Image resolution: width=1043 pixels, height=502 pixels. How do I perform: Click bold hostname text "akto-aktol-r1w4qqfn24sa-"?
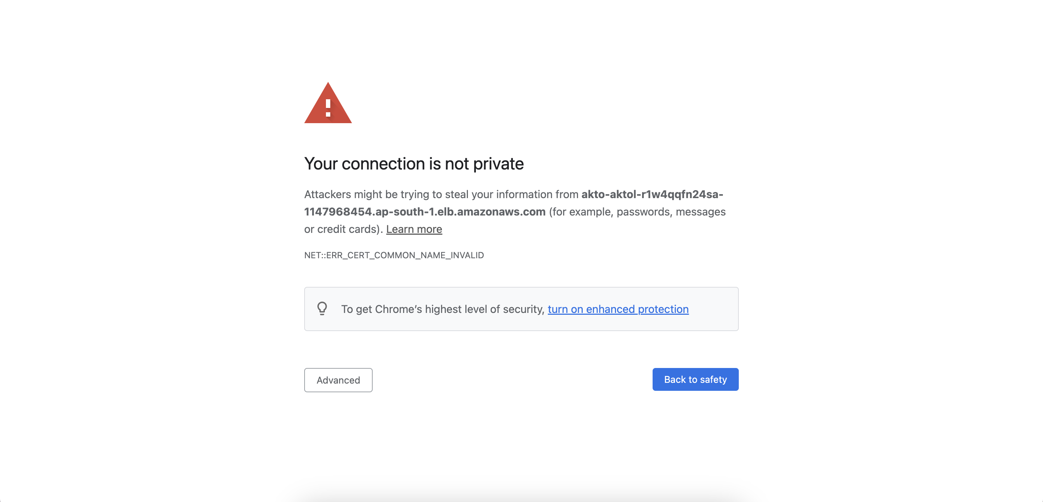click(x=652, y=194)
